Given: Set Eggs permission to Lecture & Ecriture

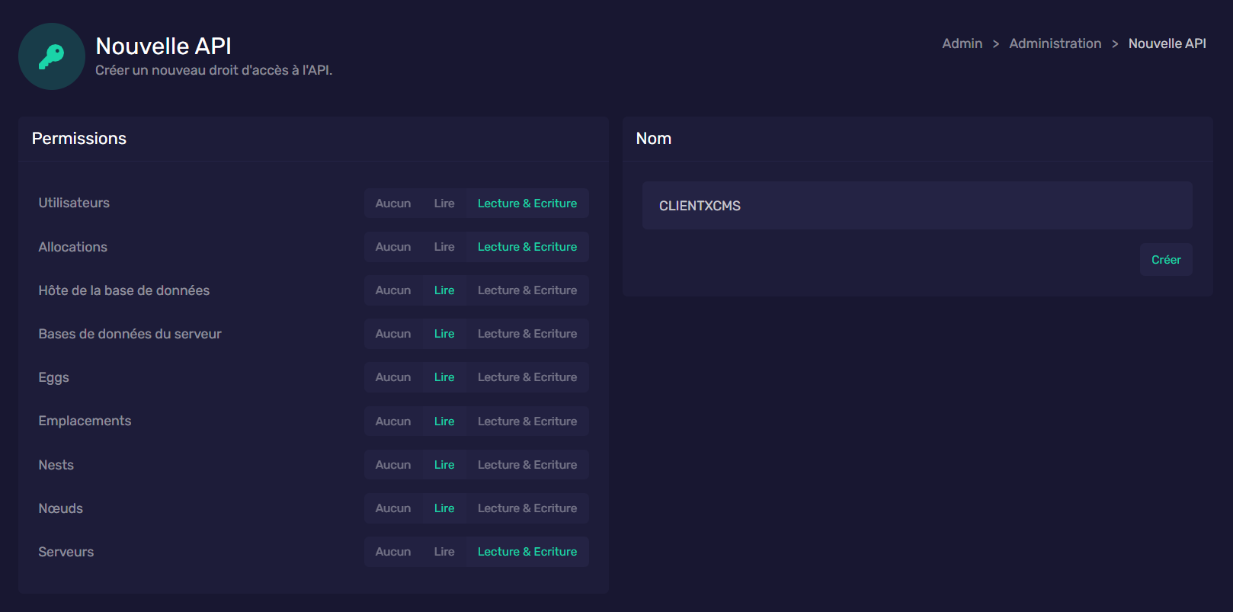Looking at the screenshot, I should [527, 377].
